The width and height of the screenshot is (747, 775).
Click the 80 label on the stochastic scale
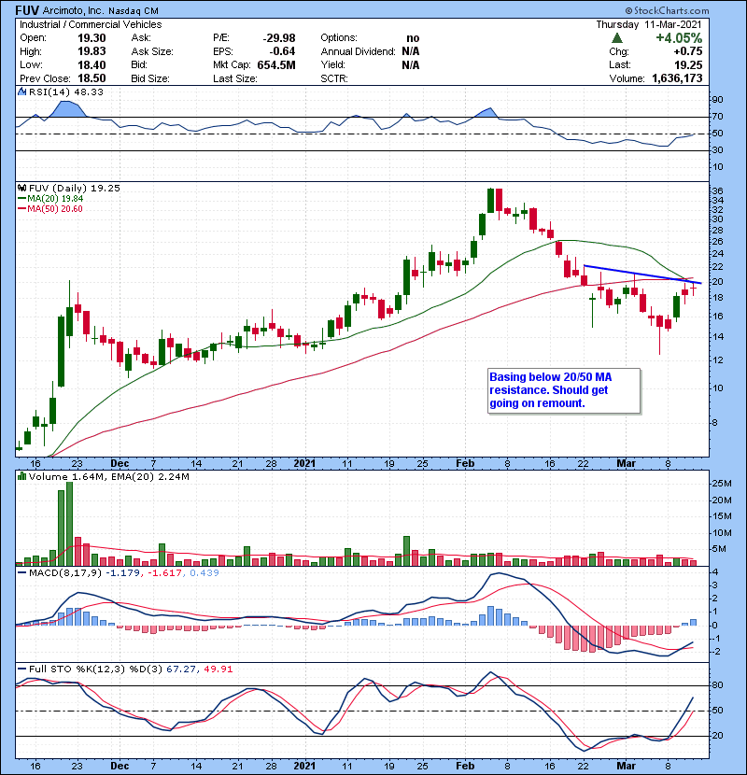pos(717,685)
